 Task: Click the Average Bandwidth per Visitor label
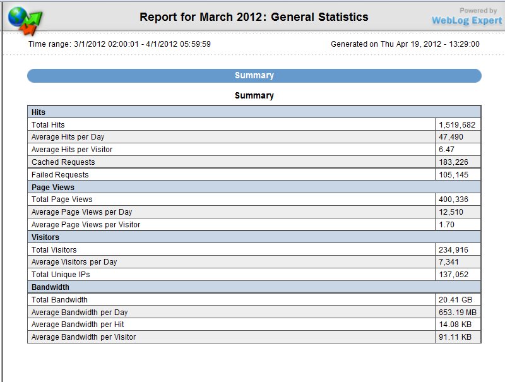click(84, 337)
